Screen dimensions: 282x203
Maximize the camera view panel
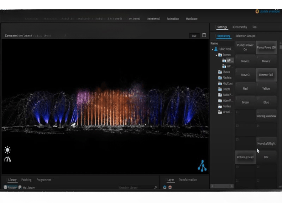[x=204, y=36]
